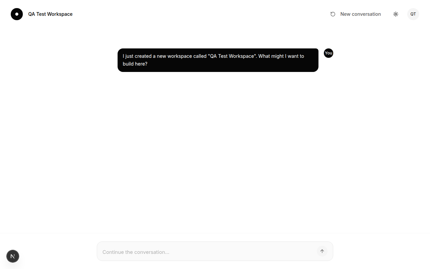Click the user's dark message bubble
Image resolution: width=430 pixels, height=269 pixels.
coord(218,60)
